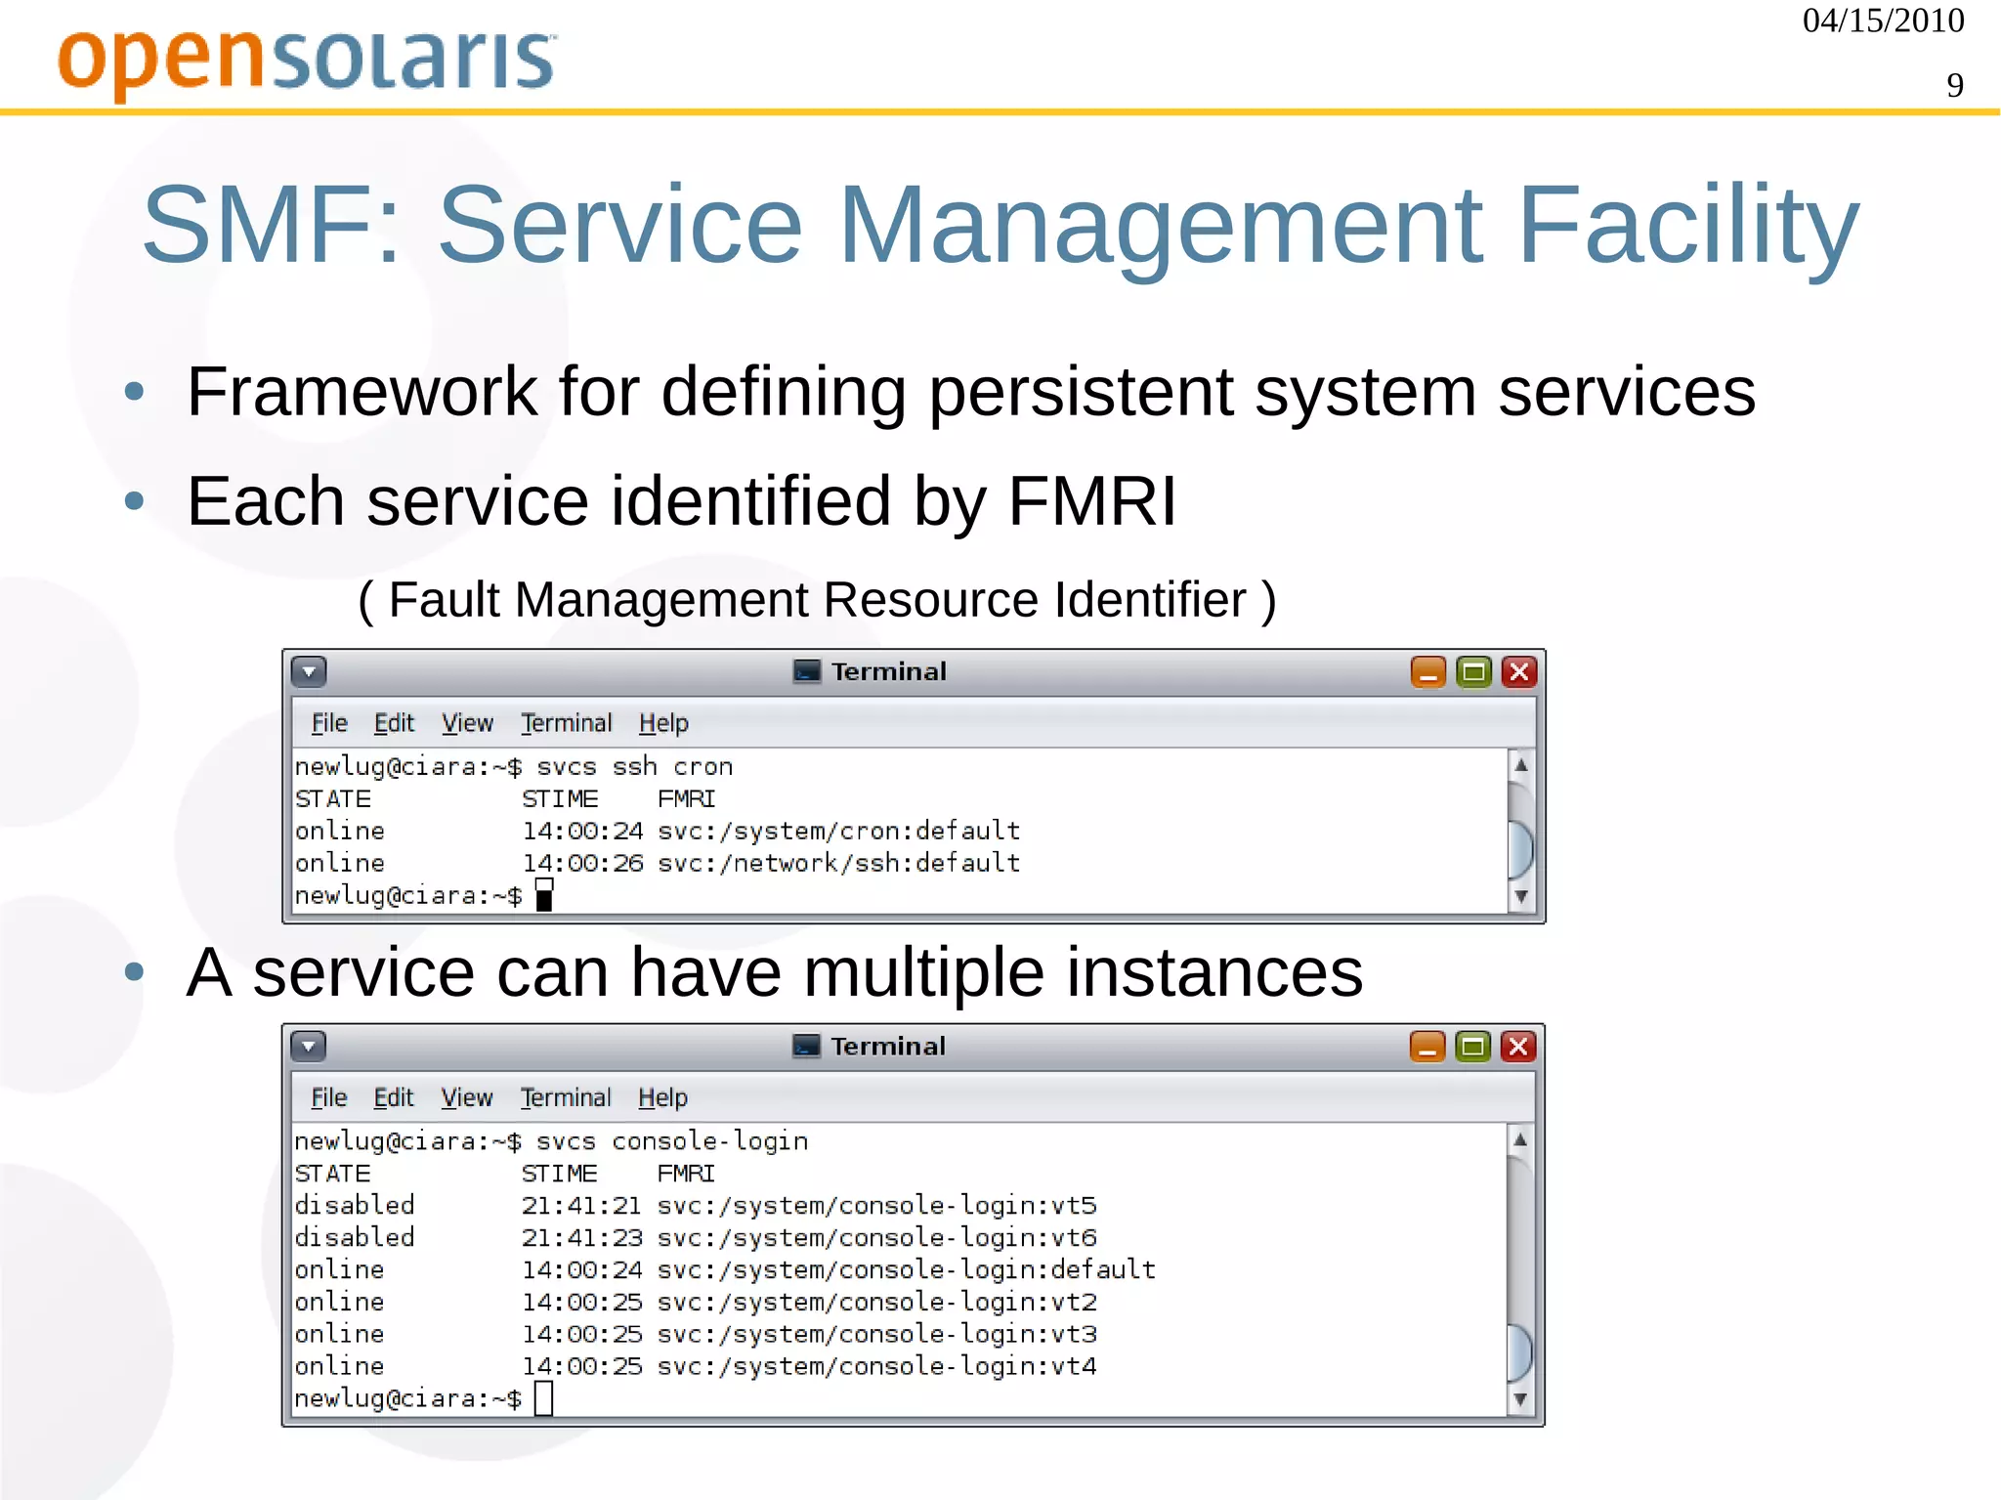This screenshot has width=2001, height=1500.
Task: Click 'svc:/network/ssh:default' FMRI text
Action: pyautogui.click(x=839, y=864)
